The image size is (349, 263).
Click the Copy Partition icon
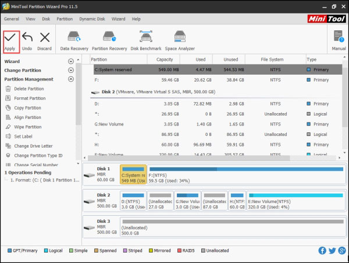click(8, 108)
